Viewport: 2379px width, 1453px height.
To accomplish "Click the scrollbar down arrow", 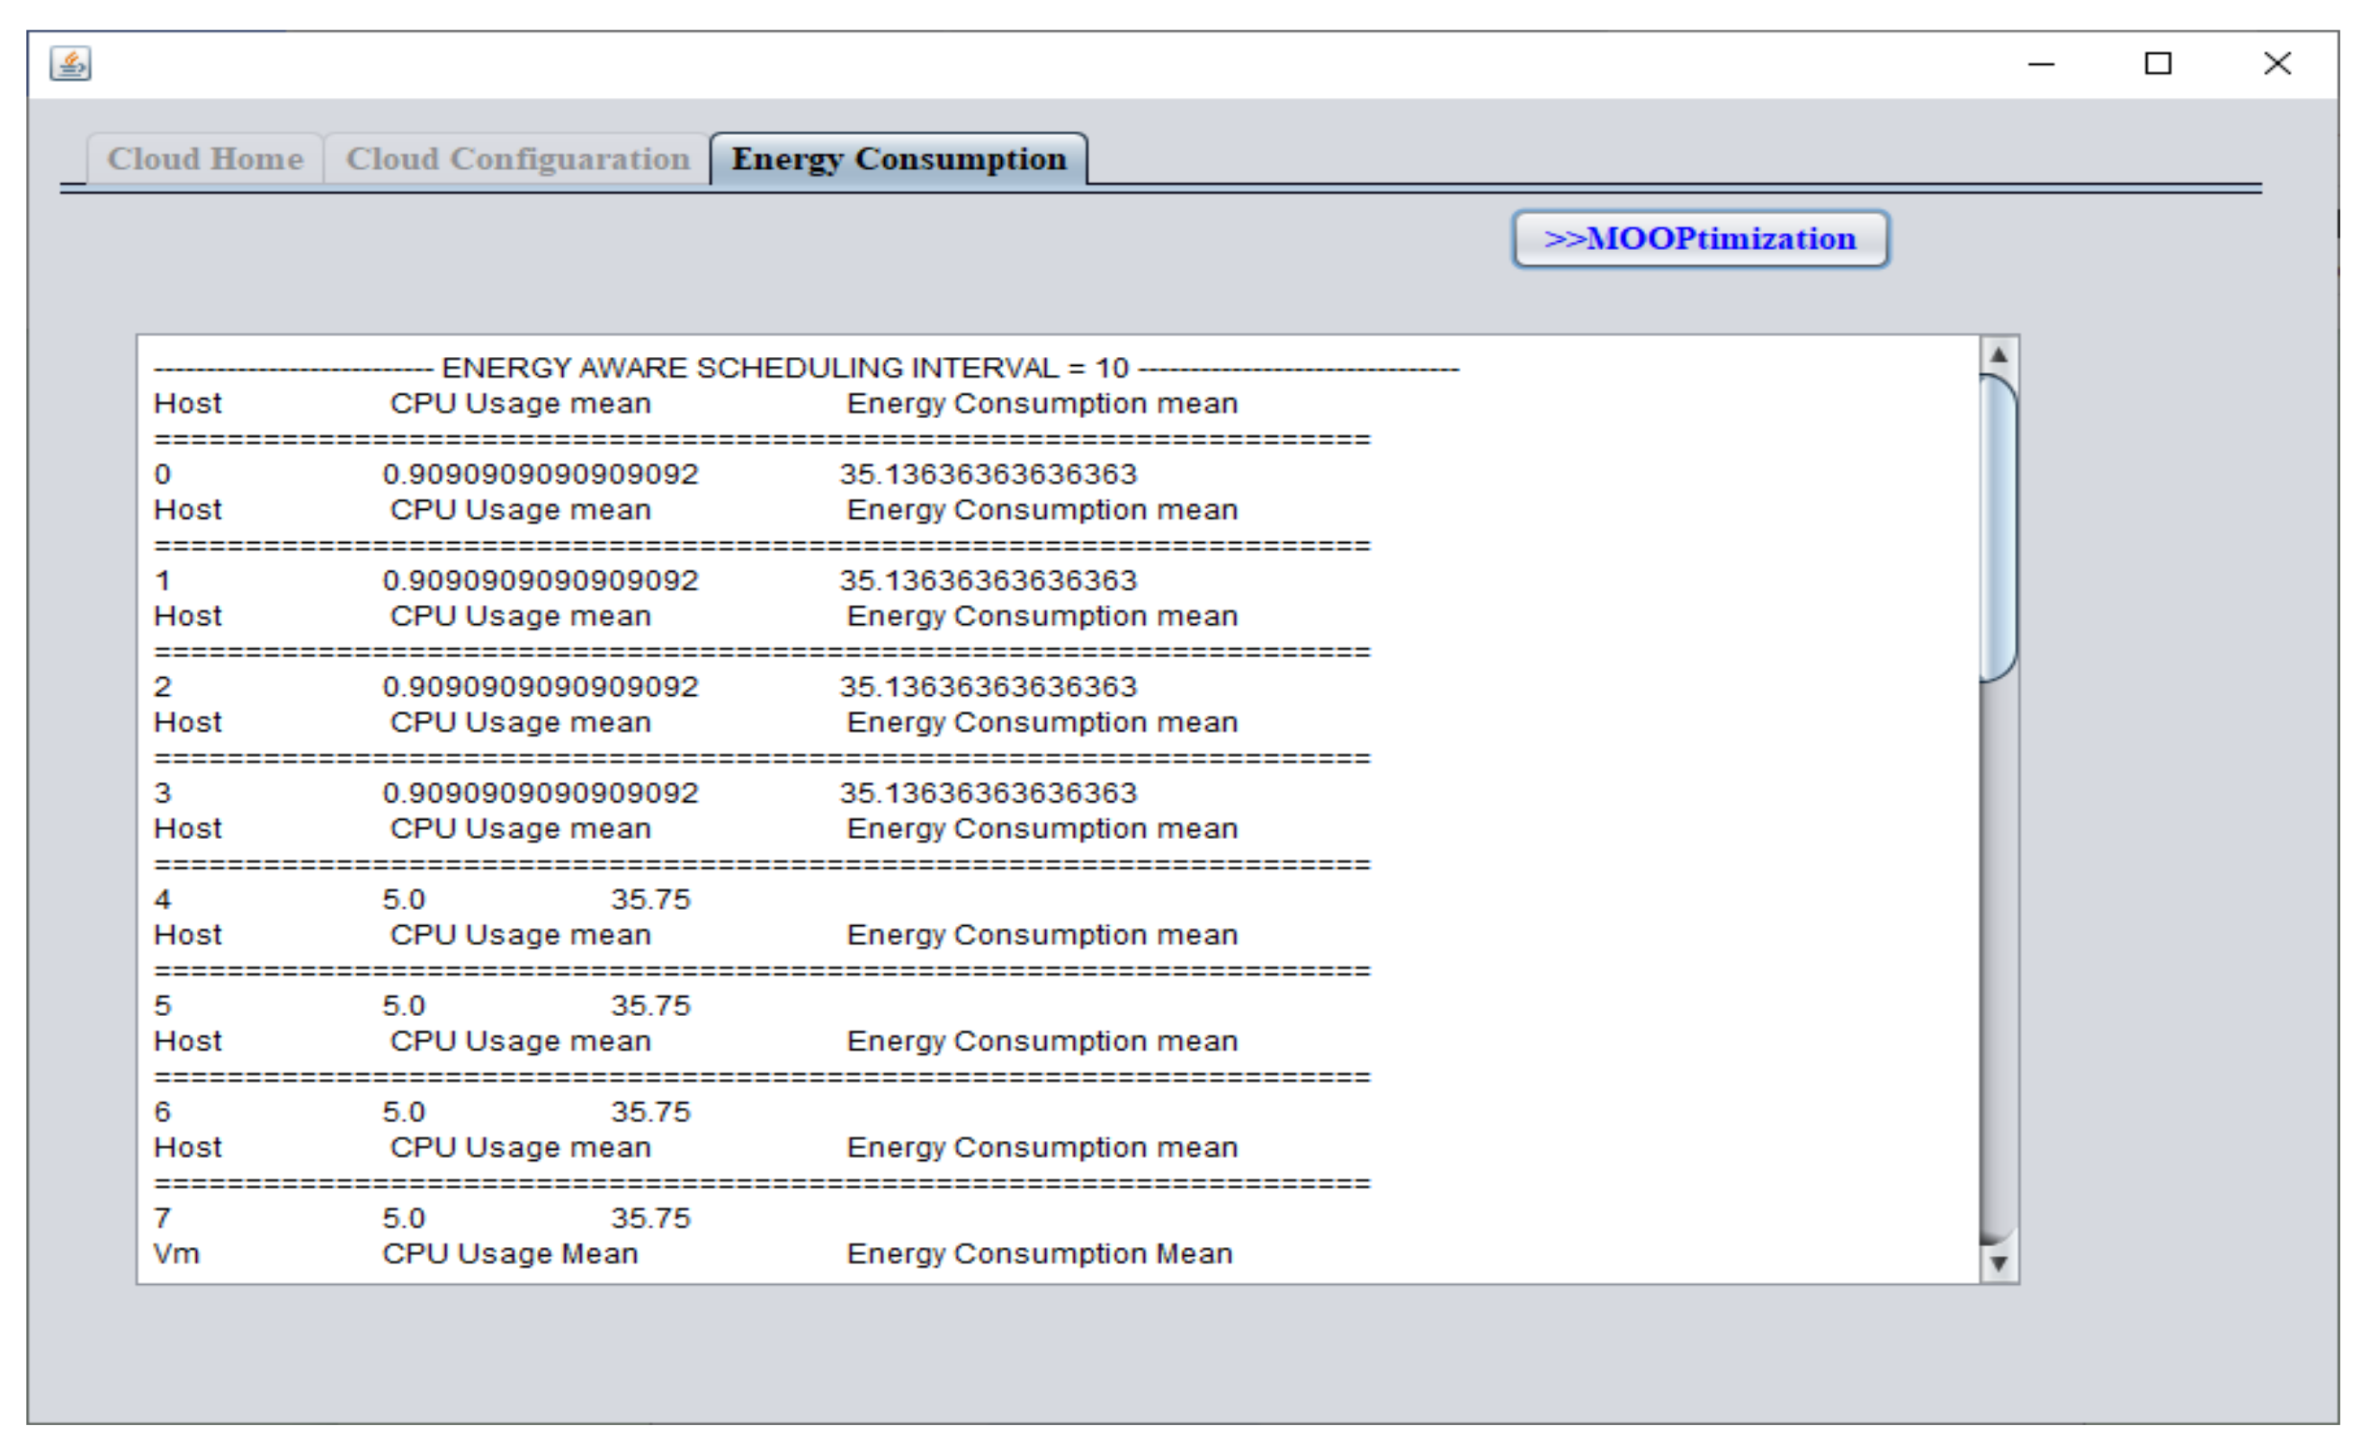I will coord(1998,1262).
